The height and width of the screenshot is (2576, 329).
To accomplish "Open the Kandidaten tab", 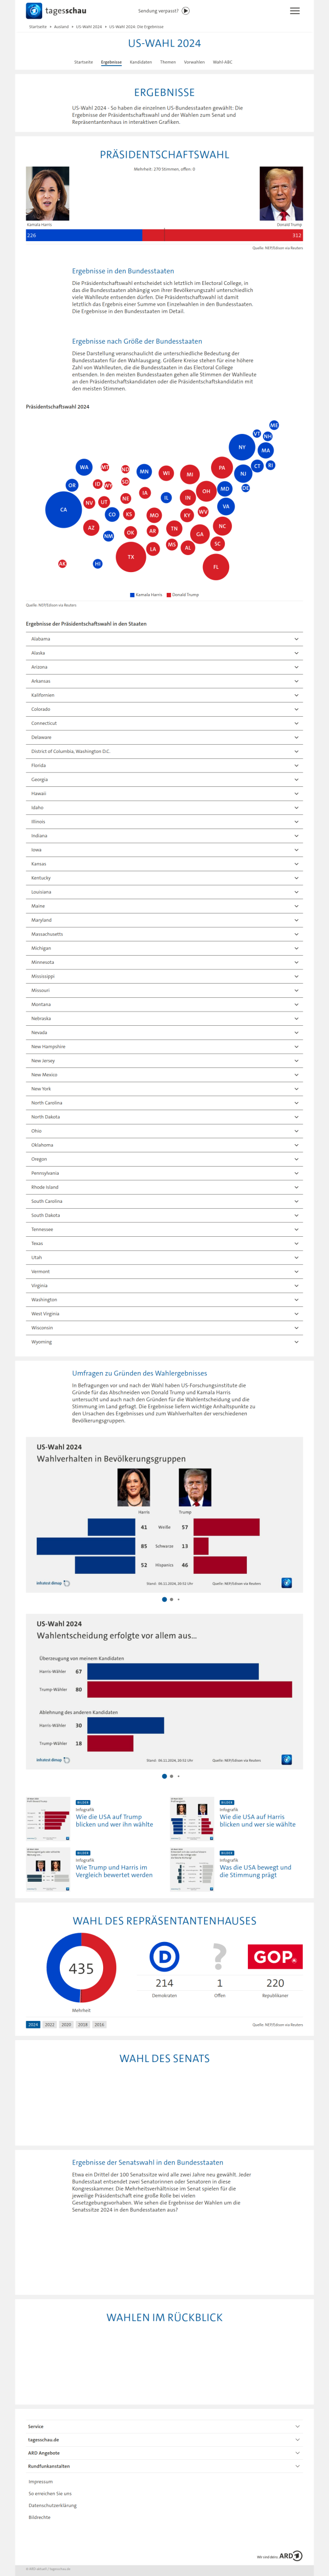I will pyautogui.click(x=141, y=62).
